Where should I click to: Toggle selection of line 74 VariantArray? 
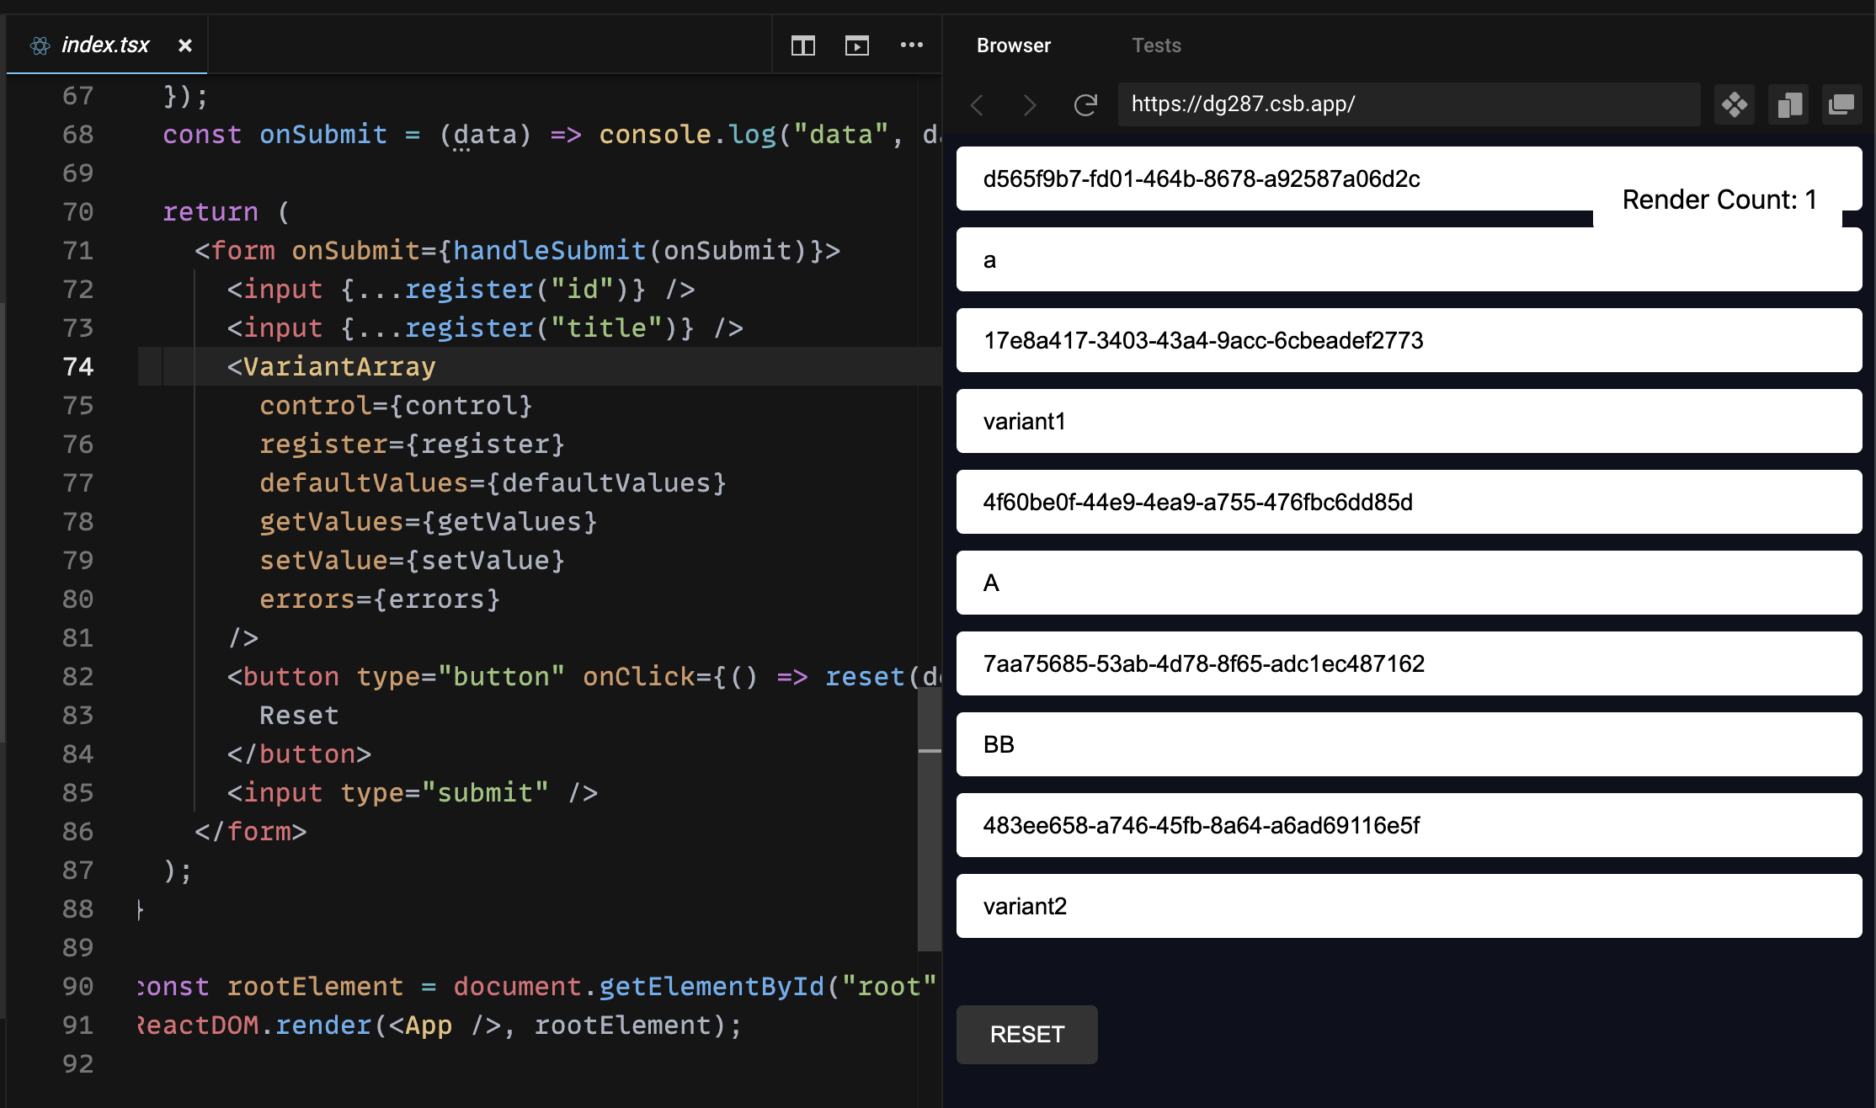332,366
